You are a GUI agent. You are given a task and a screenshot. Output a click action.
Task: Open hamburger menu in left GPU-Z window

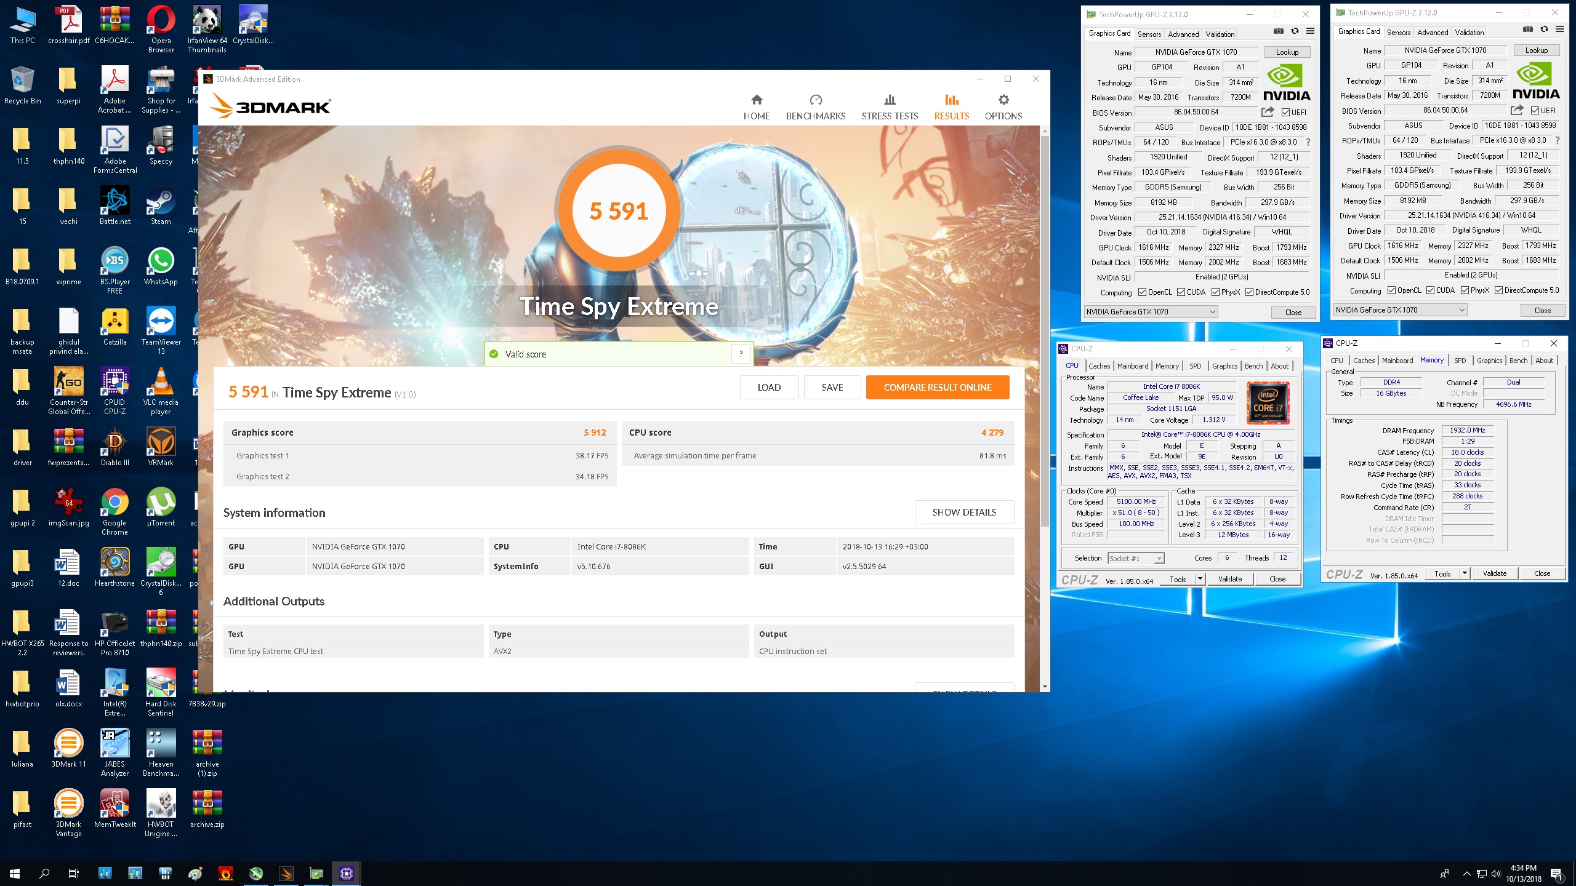[1310, 31]
